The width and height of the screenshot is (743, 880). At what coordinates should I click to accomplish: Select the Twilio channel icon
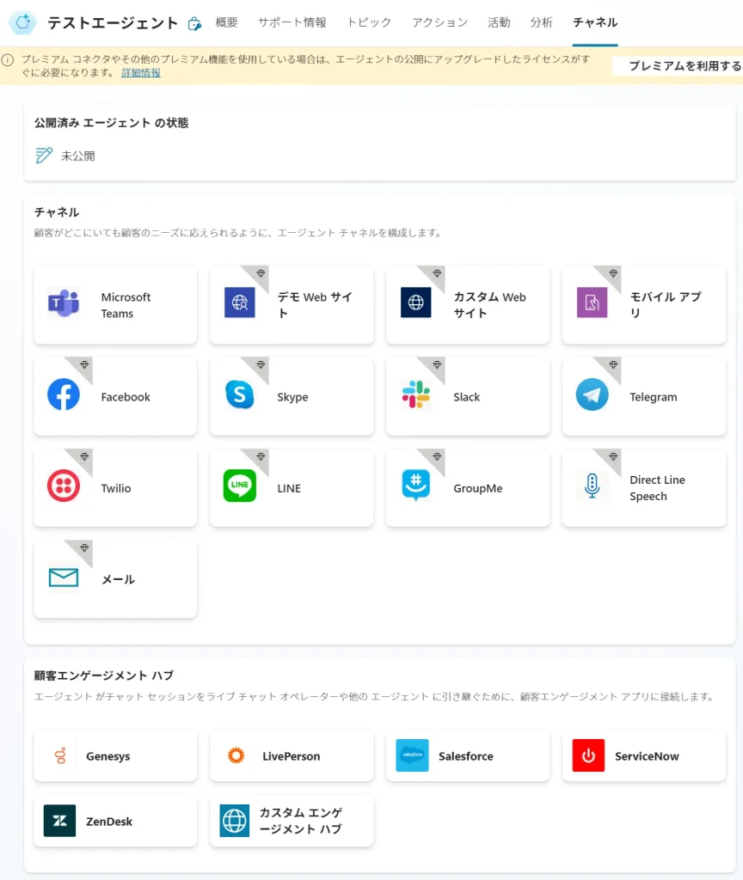(64, 486)
